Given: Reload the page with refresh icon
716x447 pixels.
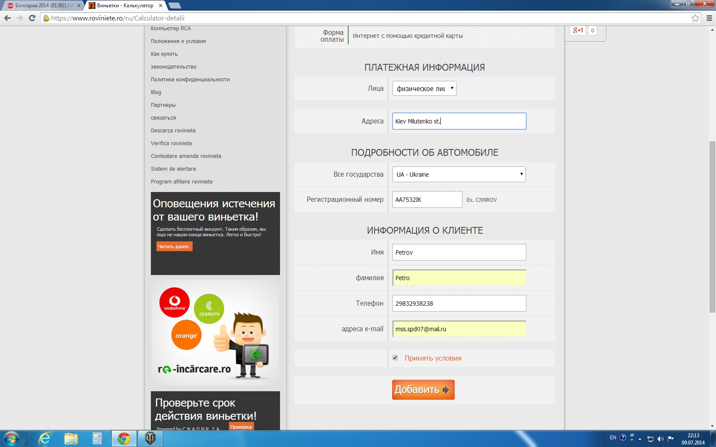Looking at the screenshot, I should [x=32, y=18].
